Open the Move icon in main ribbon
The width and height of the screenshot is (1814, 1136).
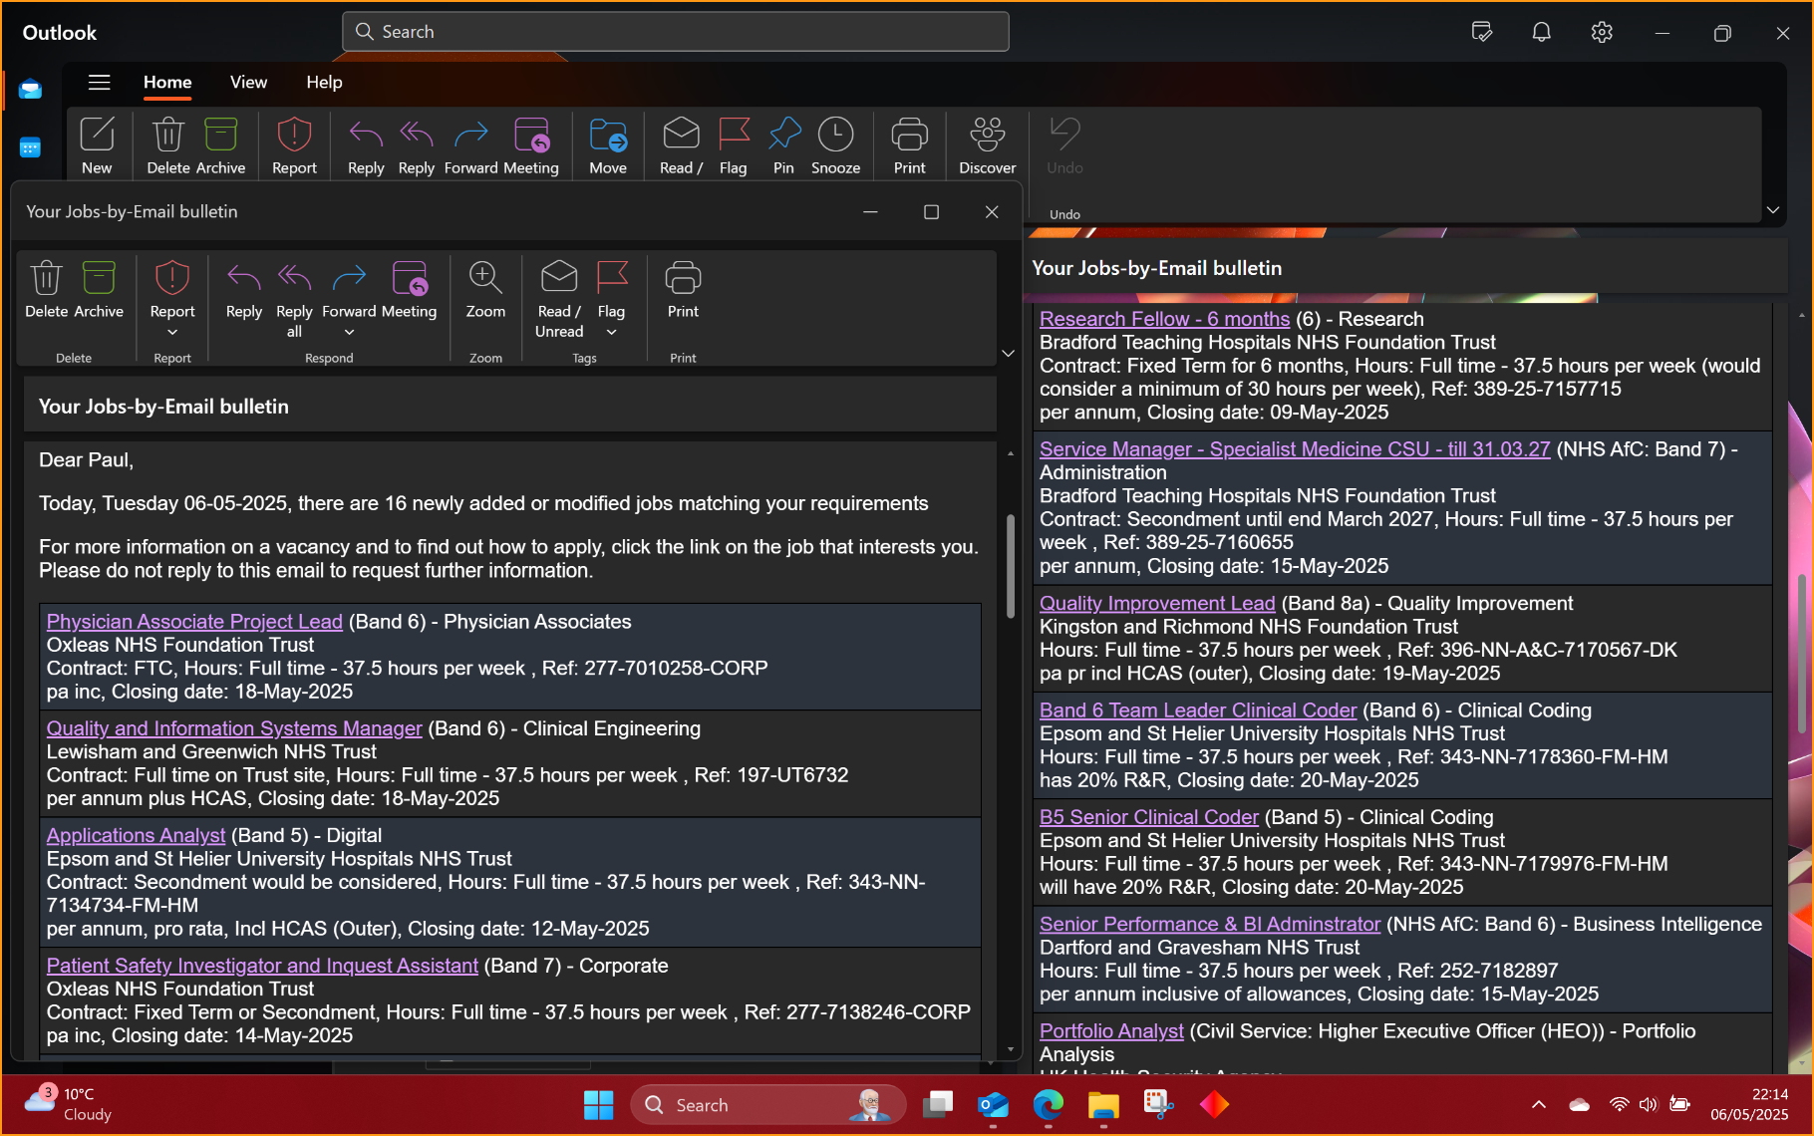click(x=608, y=144)
